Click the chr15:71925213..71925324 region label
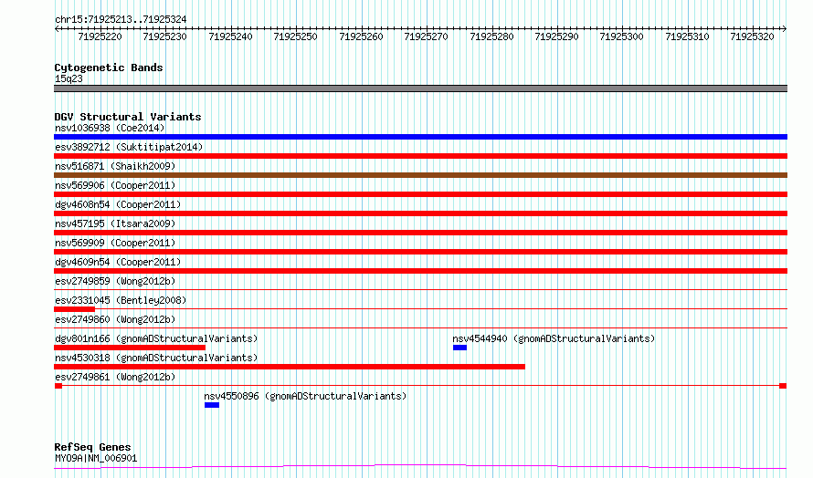The height and width of the screenshot is (478, 813). [x=121, y=19]
